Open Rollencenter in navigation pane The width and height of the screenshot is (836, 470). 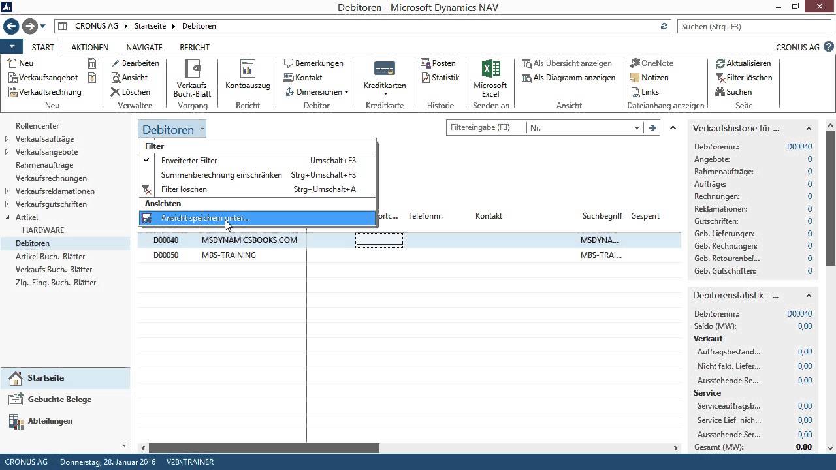[37, 126]
